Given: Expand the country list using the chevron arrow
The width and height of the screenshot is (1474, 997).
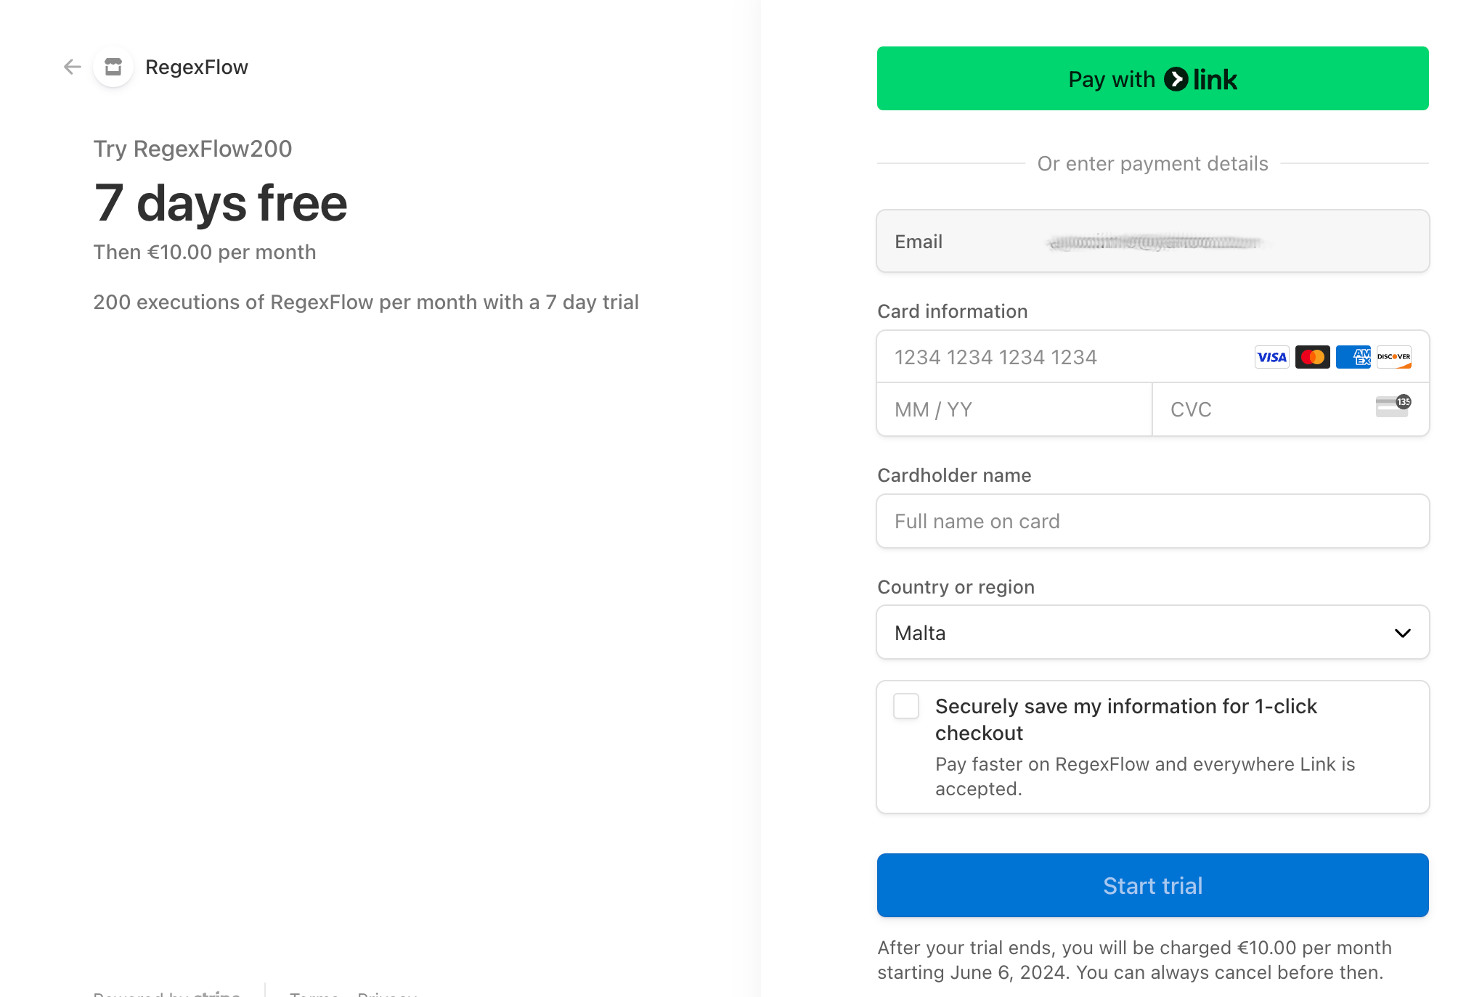Looking at the screenshot, I should tap(1402, 633).
